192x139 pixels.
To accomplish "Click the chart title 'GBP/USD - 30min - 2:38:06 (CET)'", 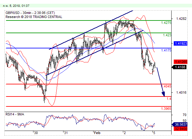I will (x=30, y=13).
